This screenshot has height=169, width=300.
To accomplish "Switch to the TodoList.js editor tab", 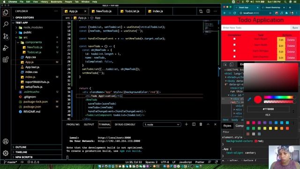I will click(132, 11).
